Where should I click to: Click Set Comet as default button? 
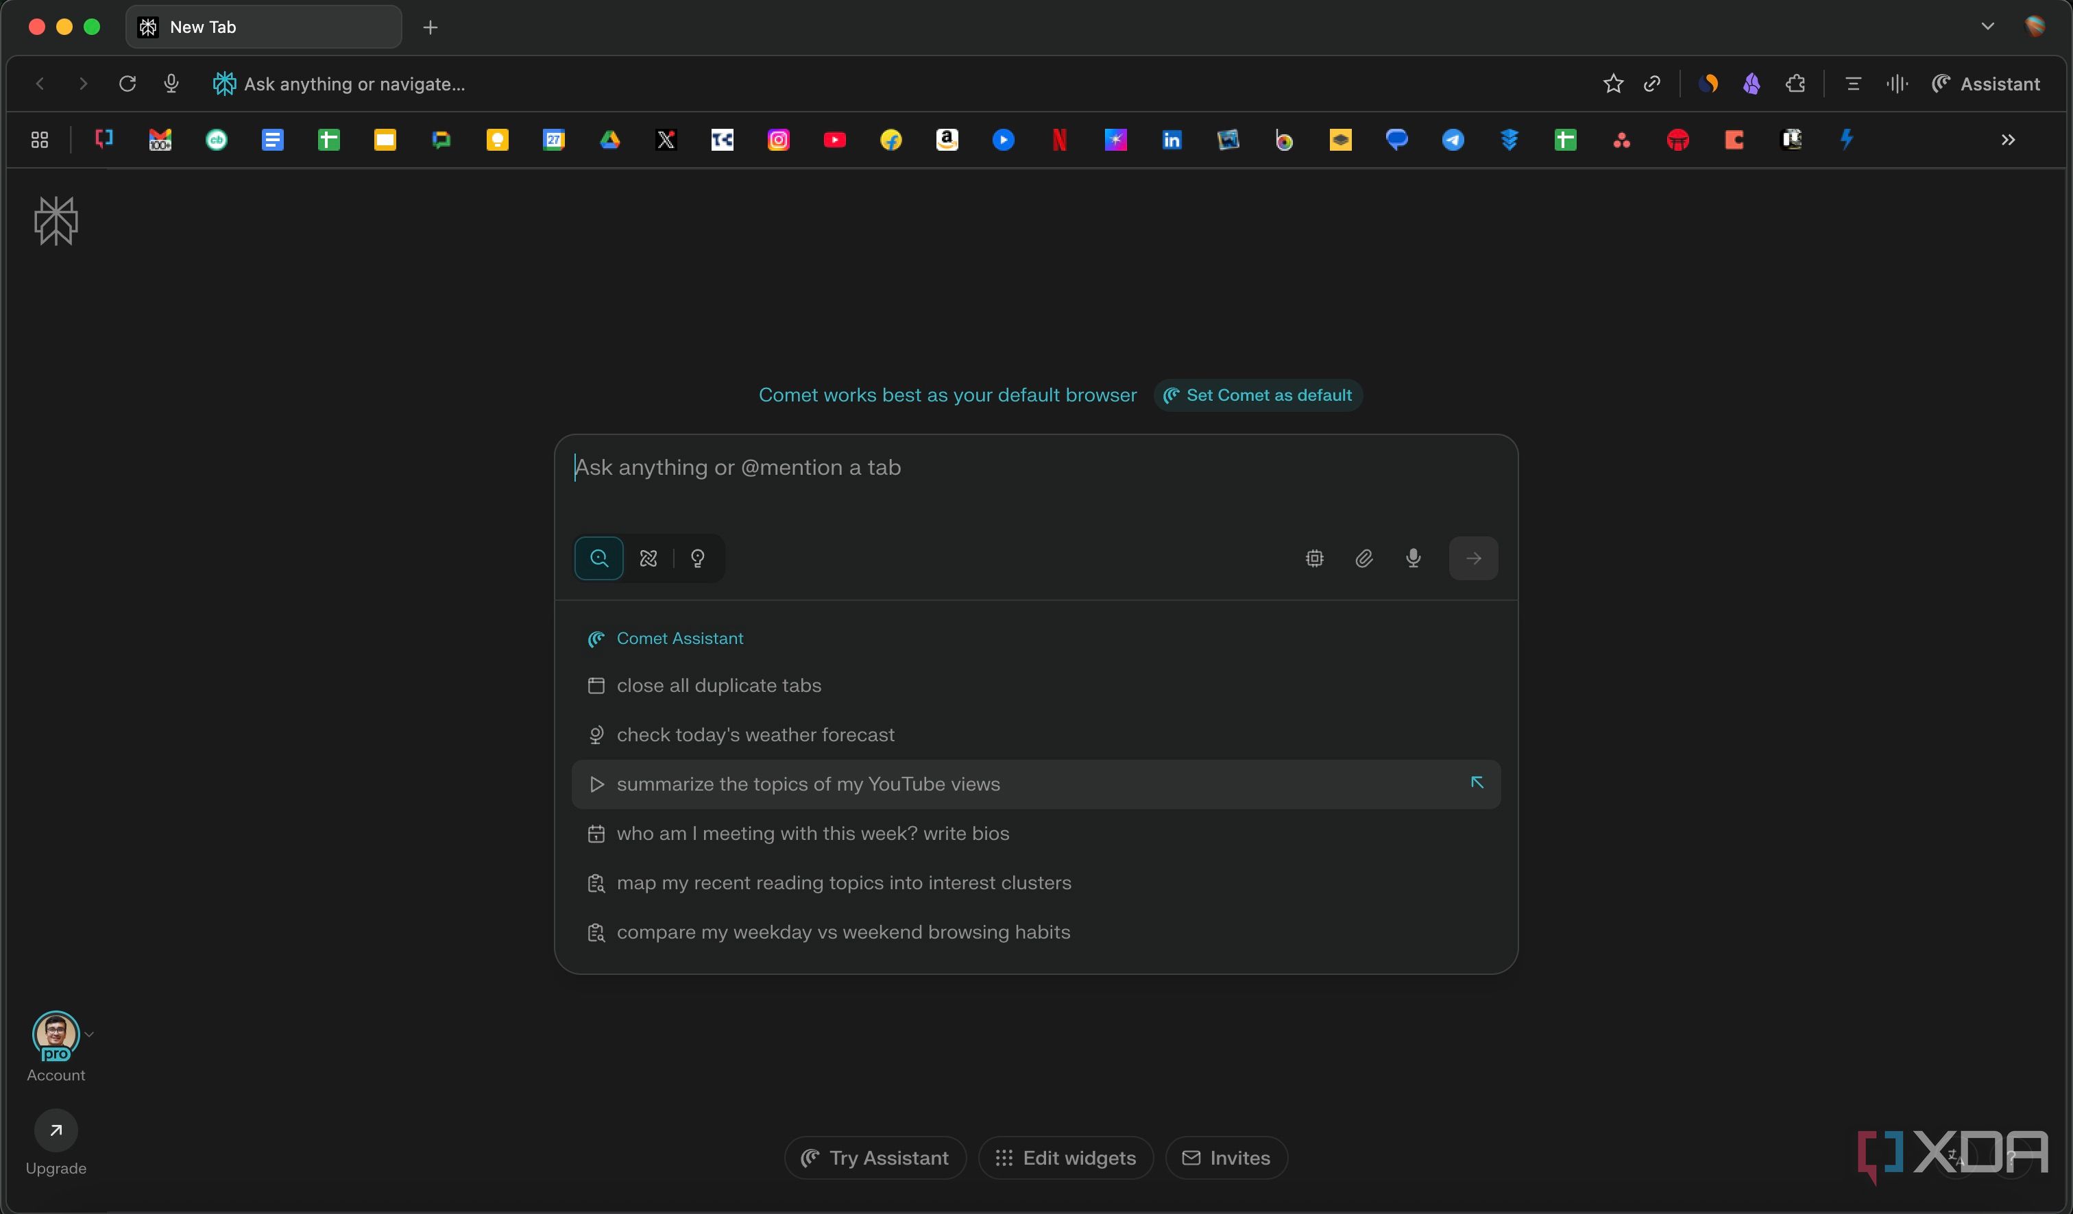pyautogui.click(x=1258, y=395)
